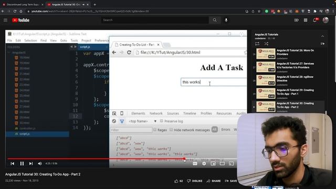Toggle DevTools device mode icon
Image resolution: width=336 pixels, height=189 pixels.
[122, 113]
